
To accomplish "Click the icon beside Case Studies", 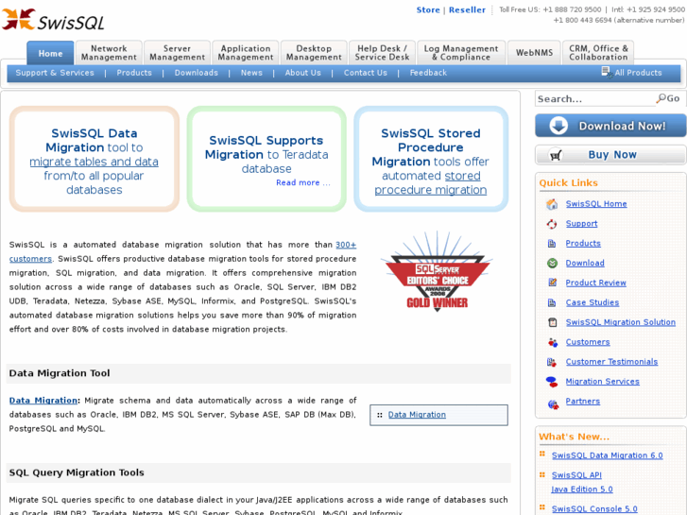I will click(x=552, y=302).
